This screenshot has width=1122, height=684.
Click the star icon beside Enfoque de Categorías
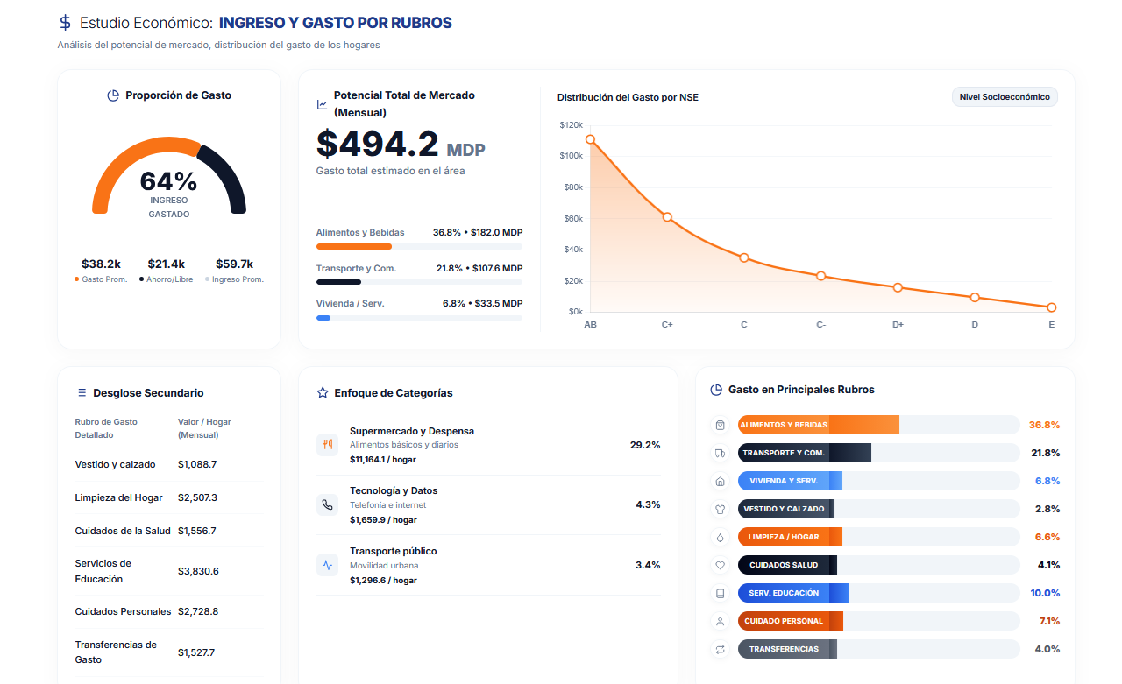[323, 393]
